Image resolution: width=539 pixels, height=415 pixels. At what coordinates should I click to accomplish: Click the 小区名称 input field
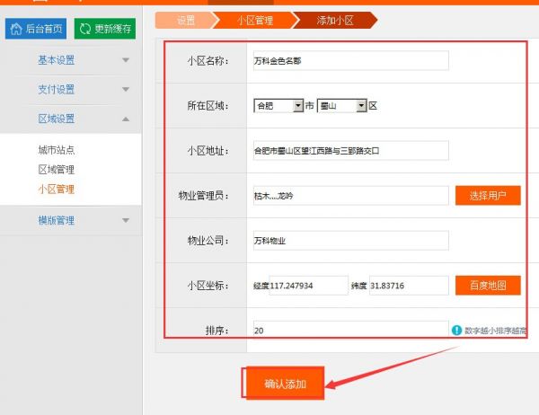[349, 61]
